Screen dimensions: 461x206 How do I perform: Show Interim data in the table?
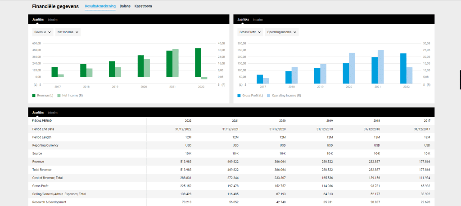(x=53, y=113)
